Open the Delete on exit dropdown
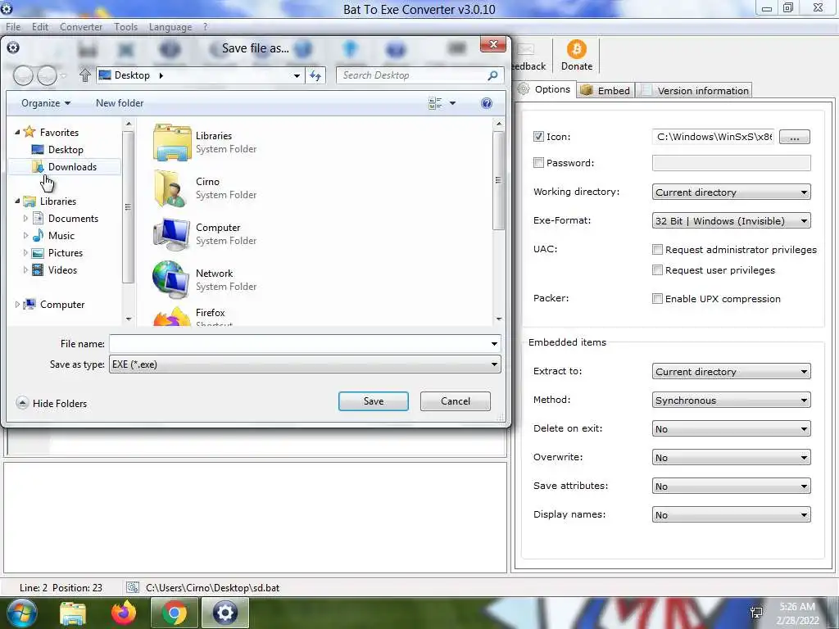 731,429
